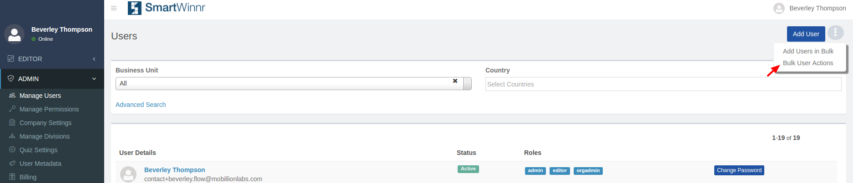853x183 pixels.
Task: Open the three-dot more options button
Action: tap(835, 33)
